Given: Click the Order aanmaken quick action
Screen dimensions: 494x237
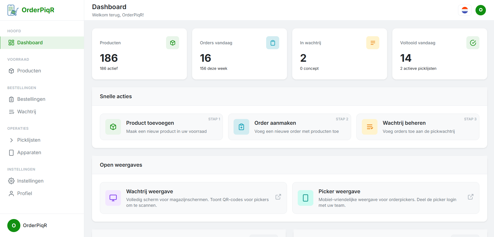Looking at the screenshot, I should point(289,127).
